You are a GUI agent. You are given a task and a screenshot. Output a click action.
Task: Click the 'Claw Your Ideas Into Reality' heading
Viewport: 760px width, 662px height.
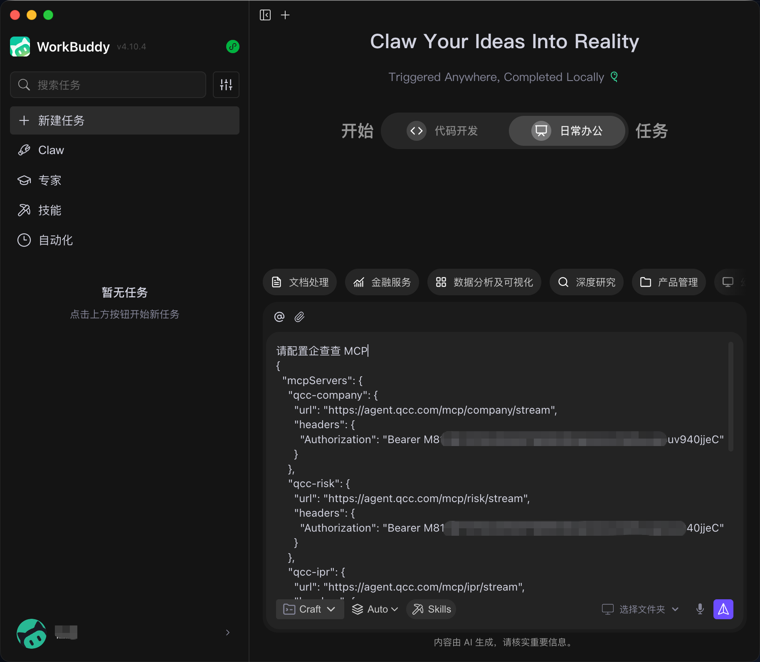[x=505, y=42]
